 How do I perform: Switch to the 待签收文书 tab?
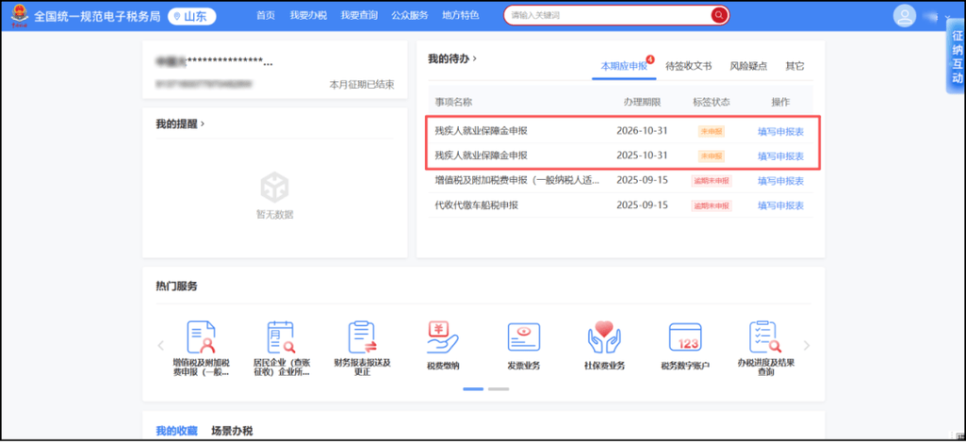pos(689,66)
